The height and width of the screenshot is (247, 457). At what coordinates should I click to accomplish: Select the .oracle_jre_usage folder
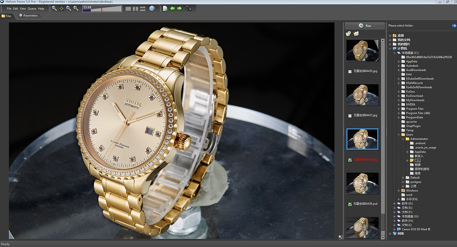(x=425, y=148)
